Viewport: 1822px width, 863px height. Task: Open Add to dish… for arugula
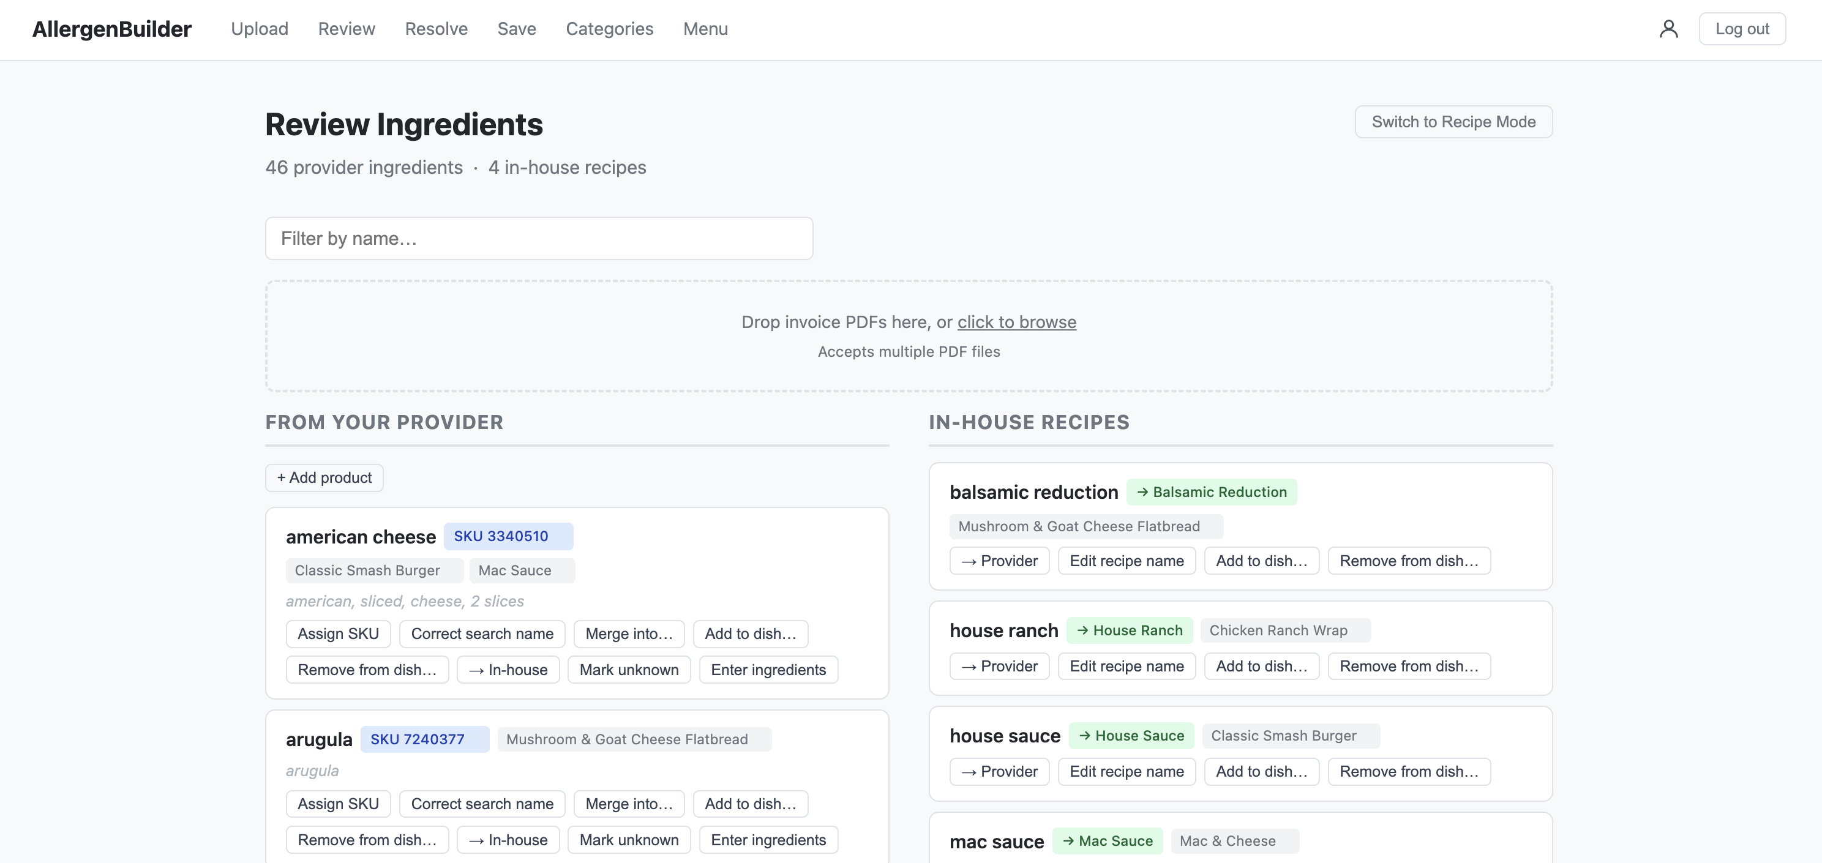click(751, 804)
